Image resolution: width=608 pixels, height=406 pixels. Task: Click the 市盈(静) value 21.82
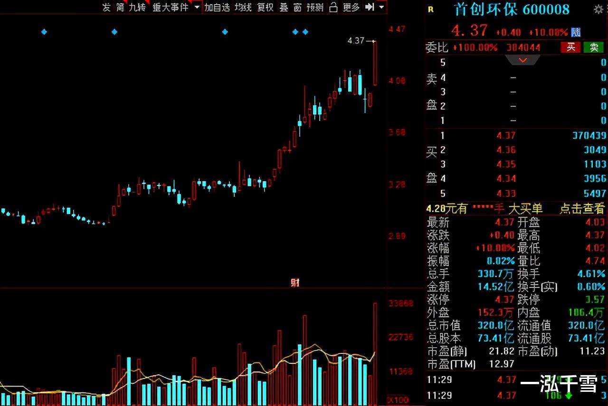pos(501,351)
